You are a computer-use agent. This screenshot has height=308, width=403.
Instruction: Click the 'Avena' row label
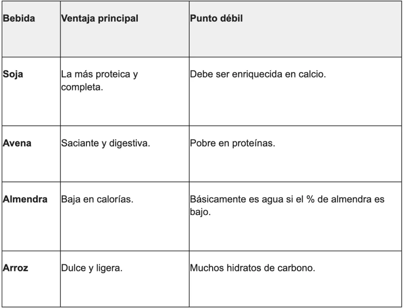(x=17, y=143)
